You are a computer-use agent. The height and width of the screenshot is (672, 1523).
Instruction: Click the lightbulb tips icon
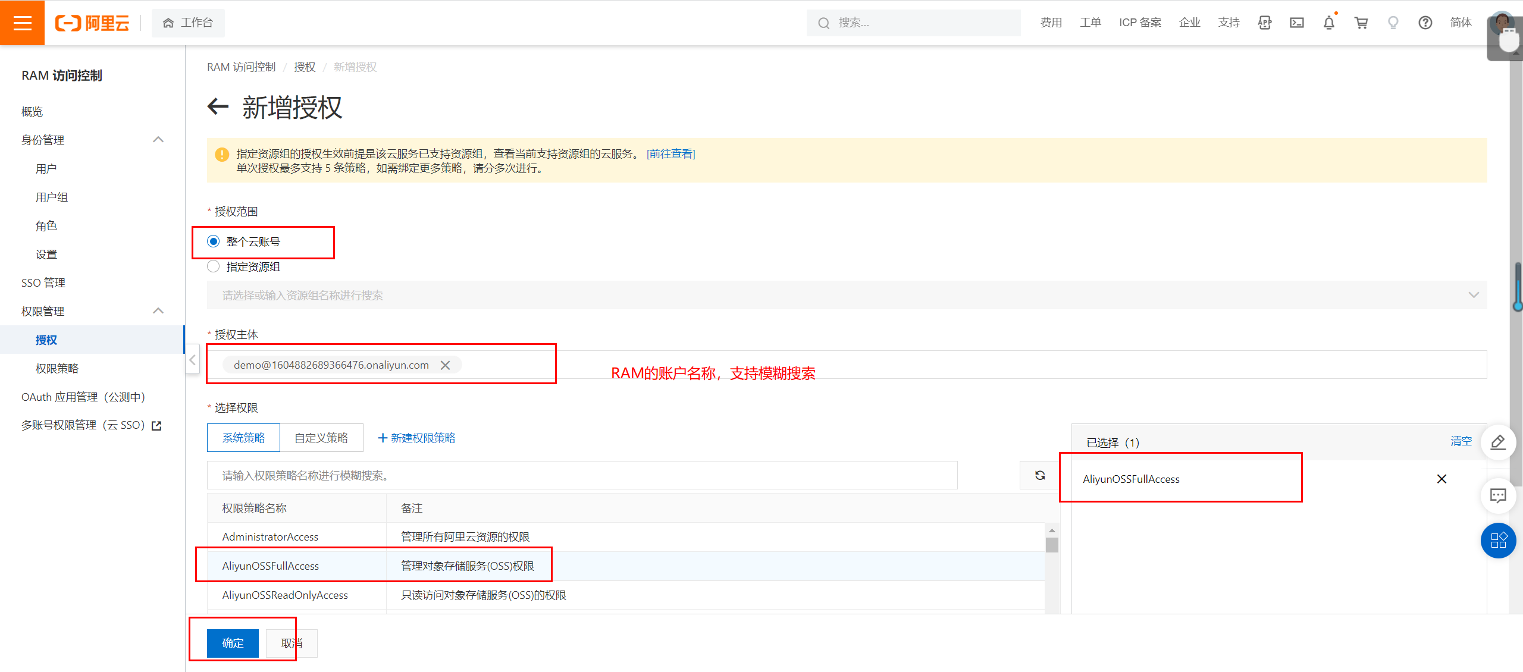[x=1393, y=23]
